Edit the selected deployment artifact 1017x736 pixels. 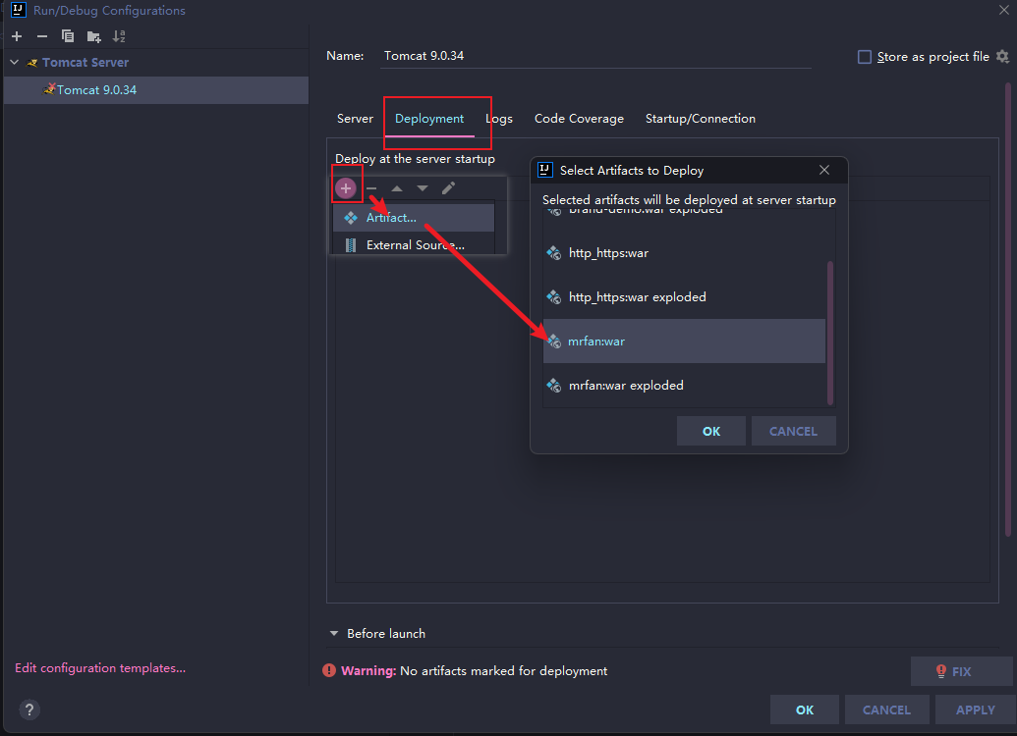448,188
